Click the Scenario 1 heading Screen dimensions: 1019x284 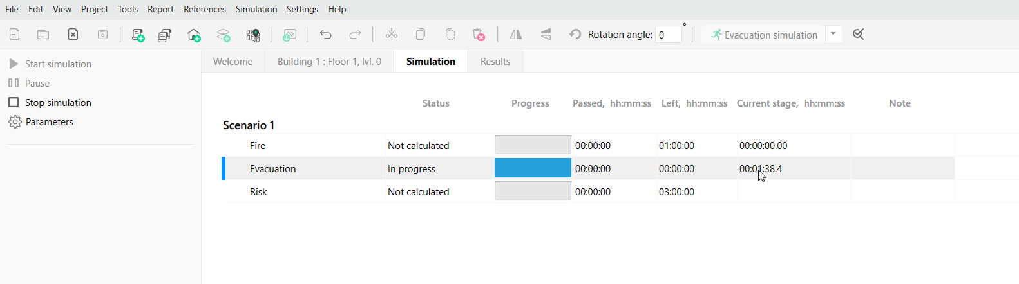coord(249,125)
